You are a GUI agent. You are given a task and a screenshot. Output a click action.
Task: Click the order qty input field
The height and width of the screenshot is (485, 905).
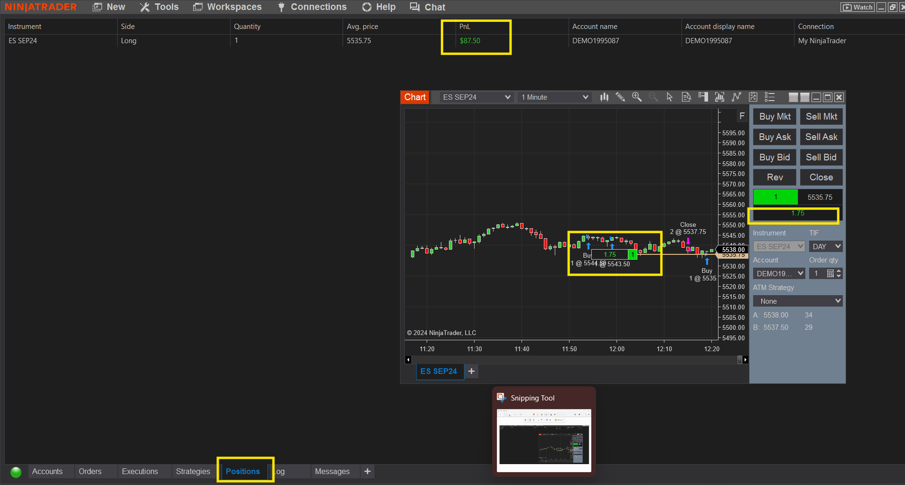coord(818,274)
